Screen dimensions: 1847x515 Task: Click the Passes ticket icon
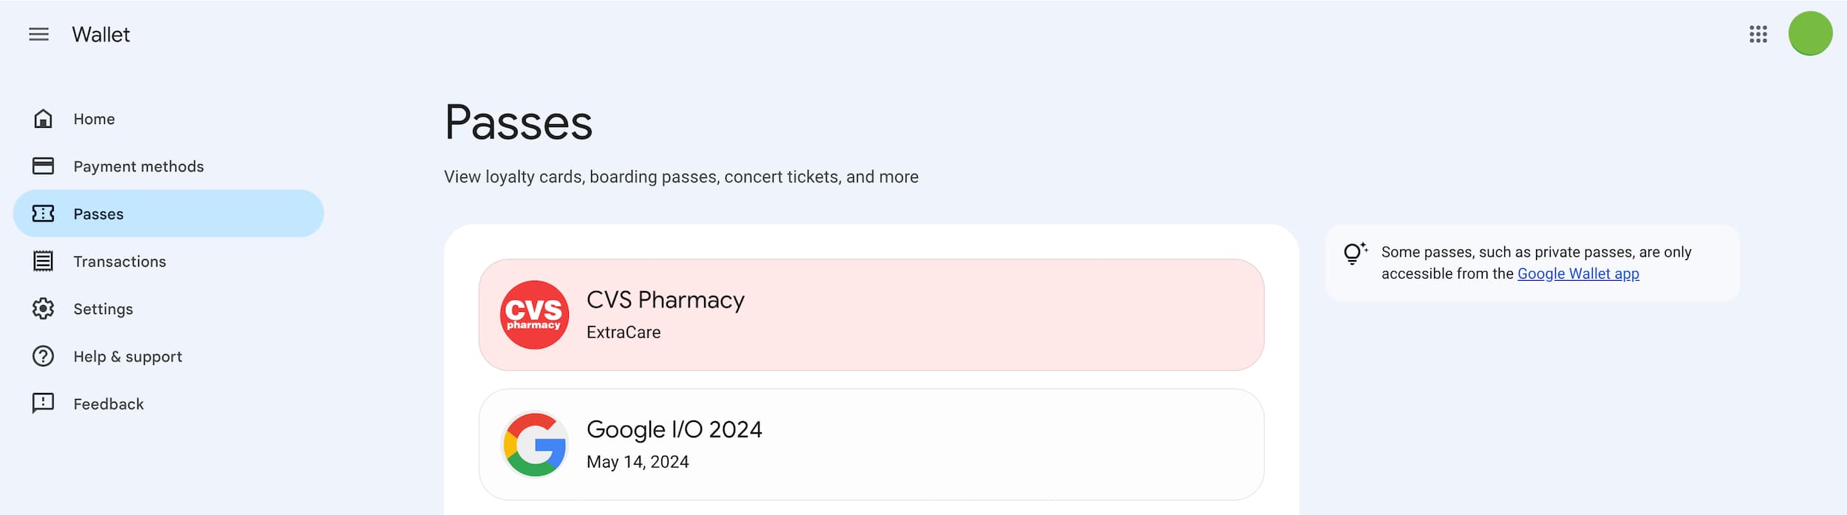coord(43,214)
